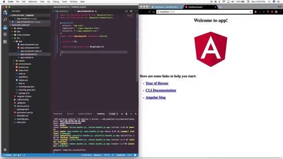The image size is (283, 159).
Task: Open the File menu
Action: [18, 2]
